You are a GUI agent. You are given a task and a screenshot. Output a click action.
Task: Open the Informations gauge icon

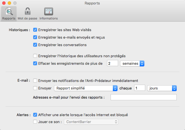tap(49, 11)
